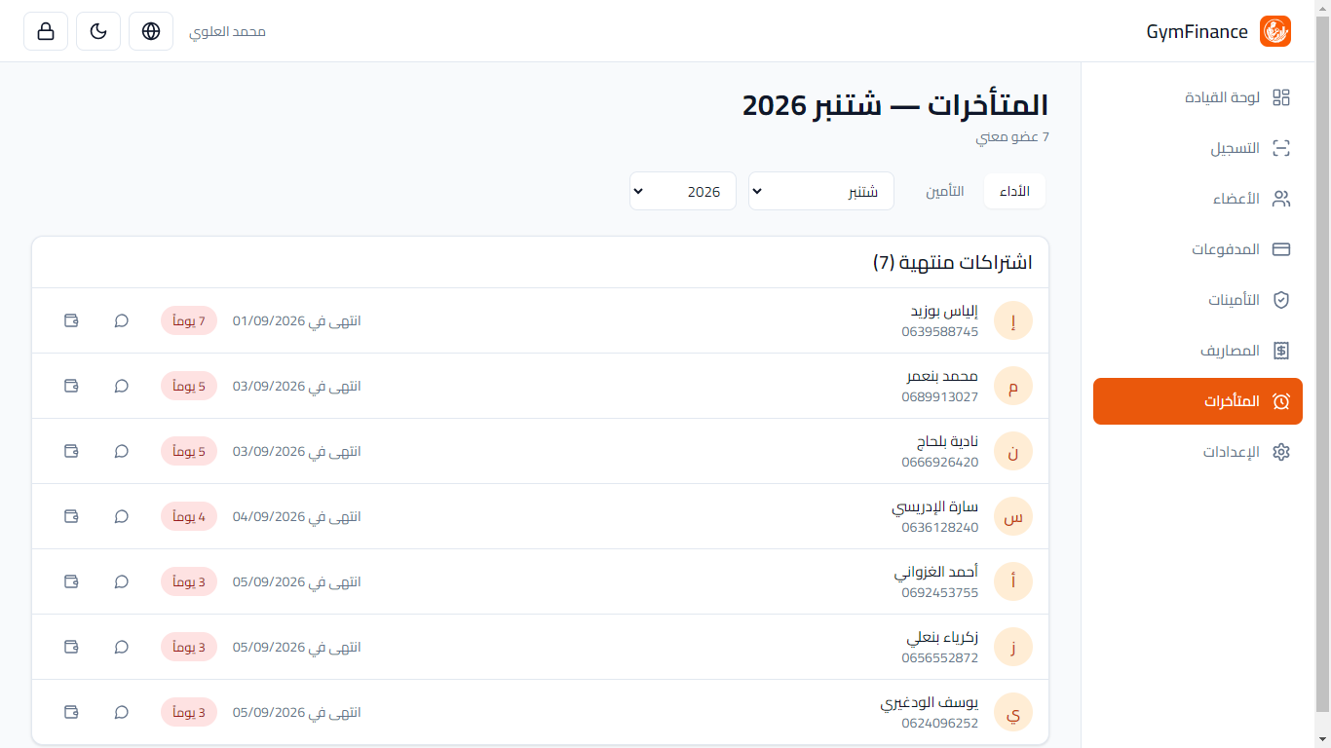Open الأعضاء members page
This screenshot has width=1331, height=748.
(1198, 199)
